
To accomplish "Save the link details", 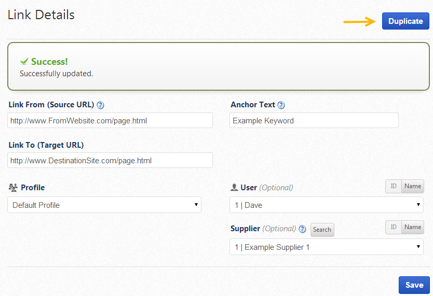I will click(x=414, y=285).
